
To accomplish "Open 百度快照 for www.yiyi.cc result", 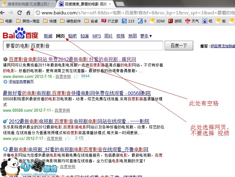I will coord(54,138).
